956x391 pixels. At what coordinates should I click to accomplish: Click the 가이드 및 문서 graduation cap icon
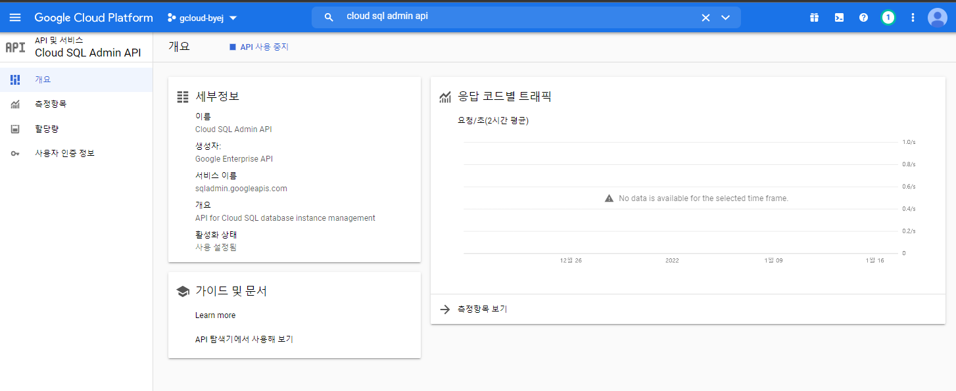(183, 291)
